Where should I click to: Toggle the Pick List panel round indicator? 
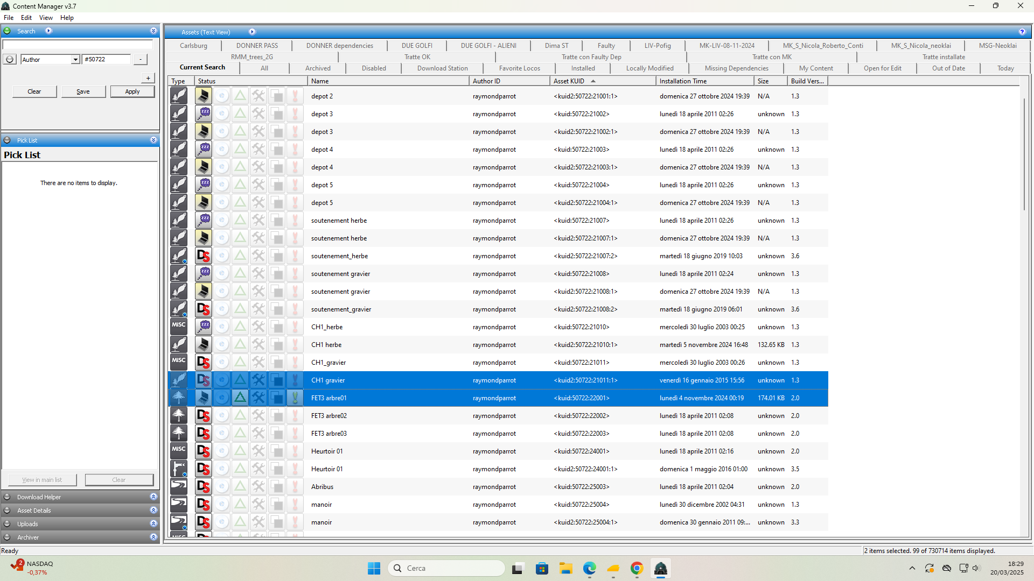pyautogui.click(x=7, y=140)
